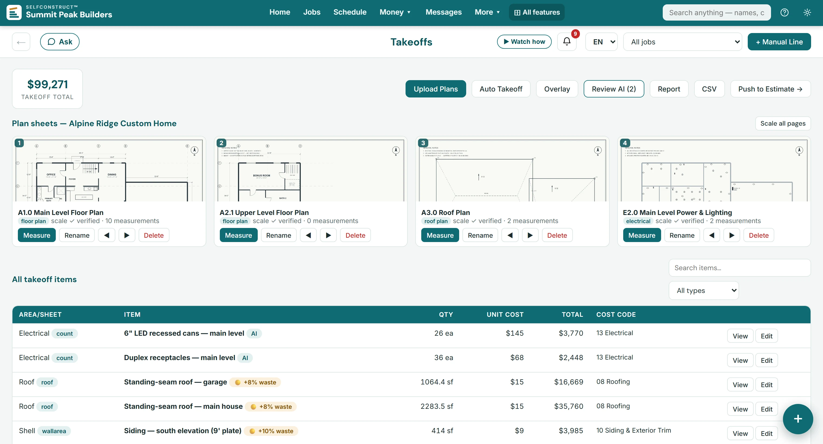Open Messages in top navigation

[443, 12]
